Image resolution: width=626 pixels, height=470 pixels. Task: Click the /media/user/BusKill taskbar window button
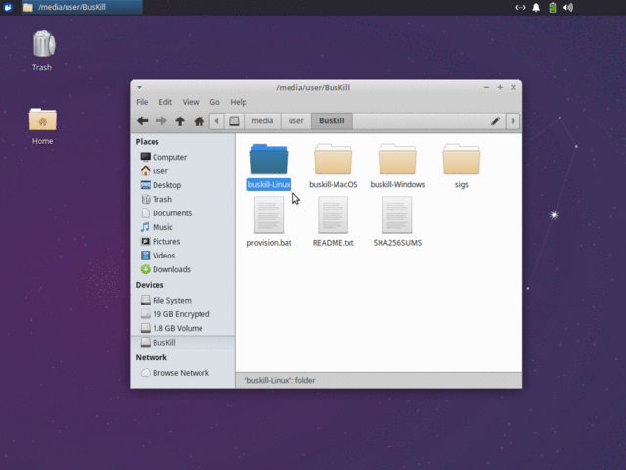(x=82, y=7)
